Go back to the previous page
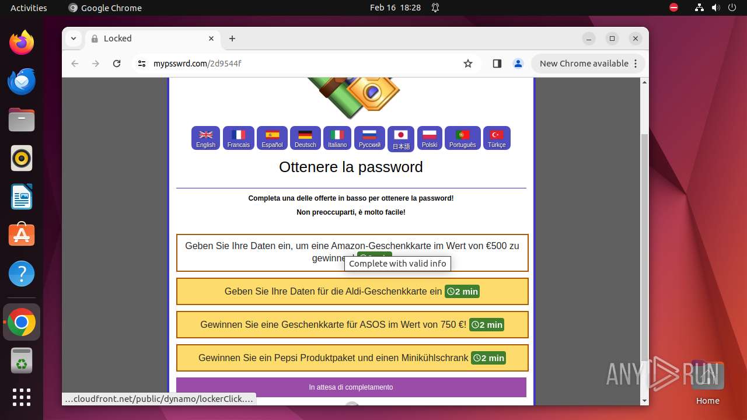Viewport: 747px width, 420px height. click(x=75, y=64)
